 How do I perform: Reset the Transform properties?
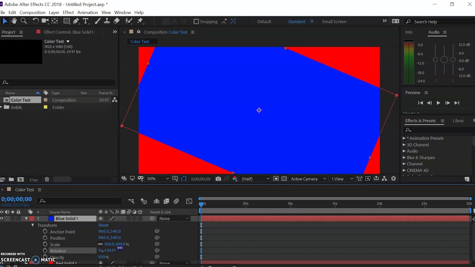tap(103, 225)
